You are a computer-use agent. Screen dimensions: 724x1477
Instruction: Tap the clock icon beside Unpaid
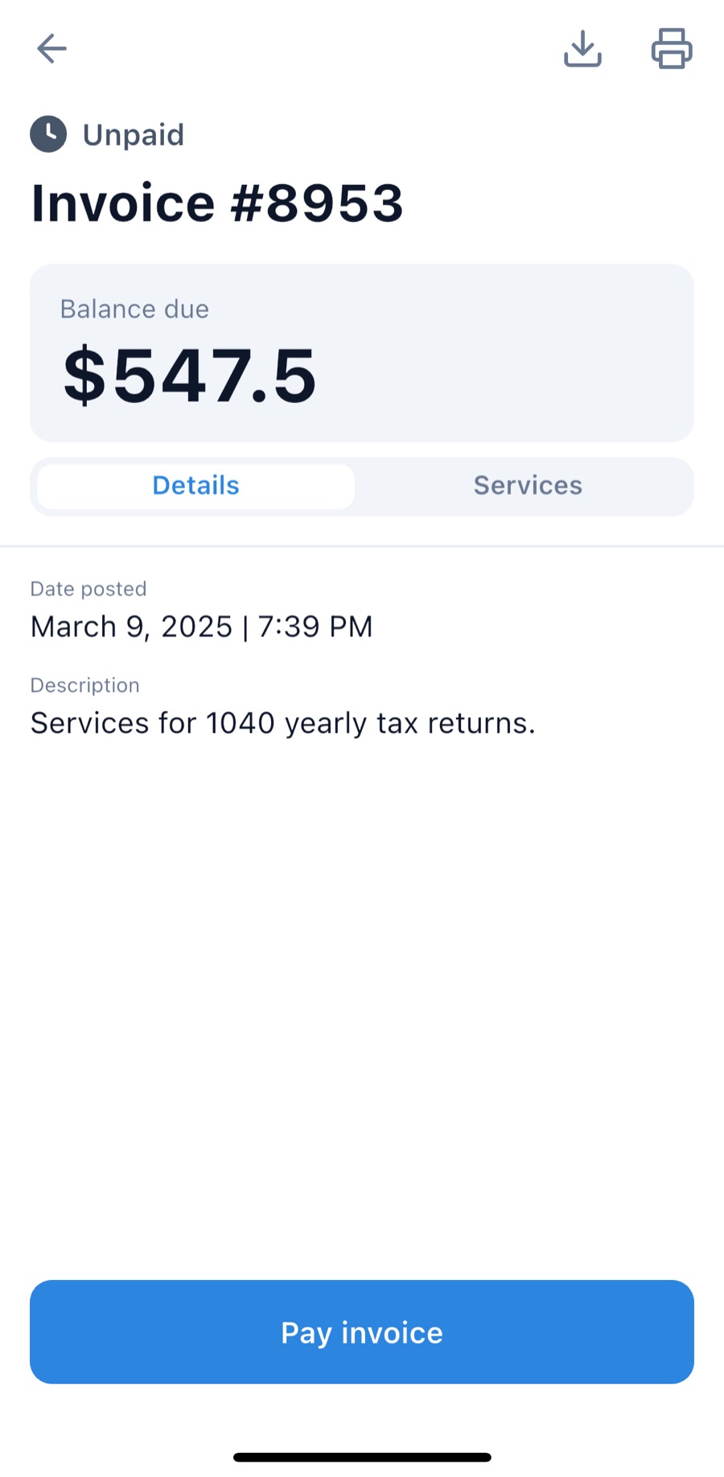click(48, 134)
